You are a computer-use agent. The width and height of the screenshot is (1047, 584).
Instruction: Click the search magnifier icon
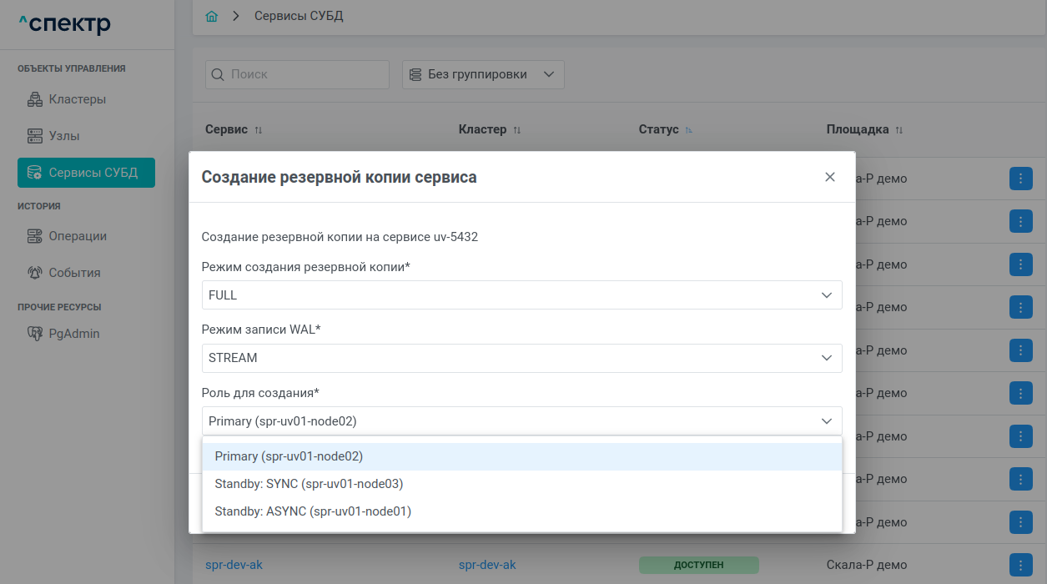click(x=218, y=74)
